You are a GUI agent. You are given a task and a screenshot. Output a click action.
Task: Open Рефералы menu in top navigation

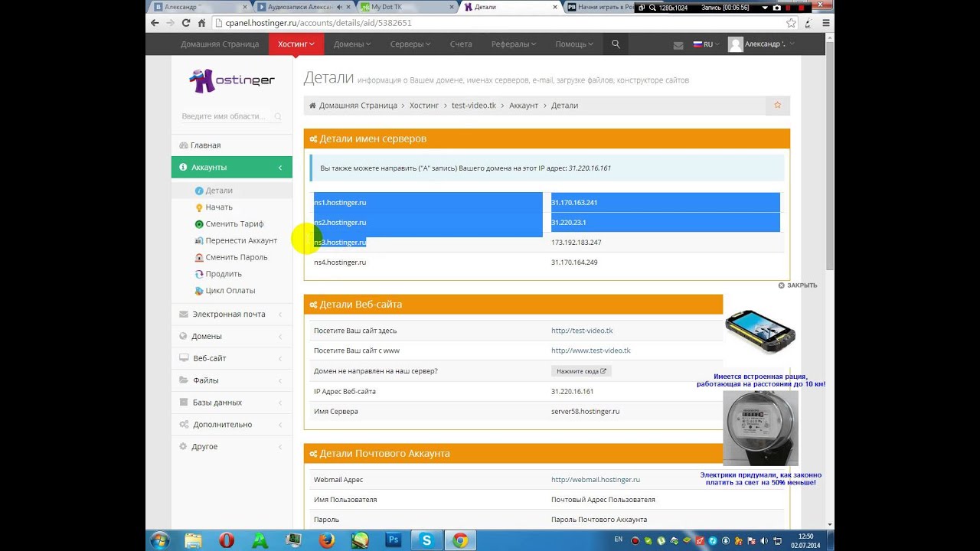click(x=514, y=44)
